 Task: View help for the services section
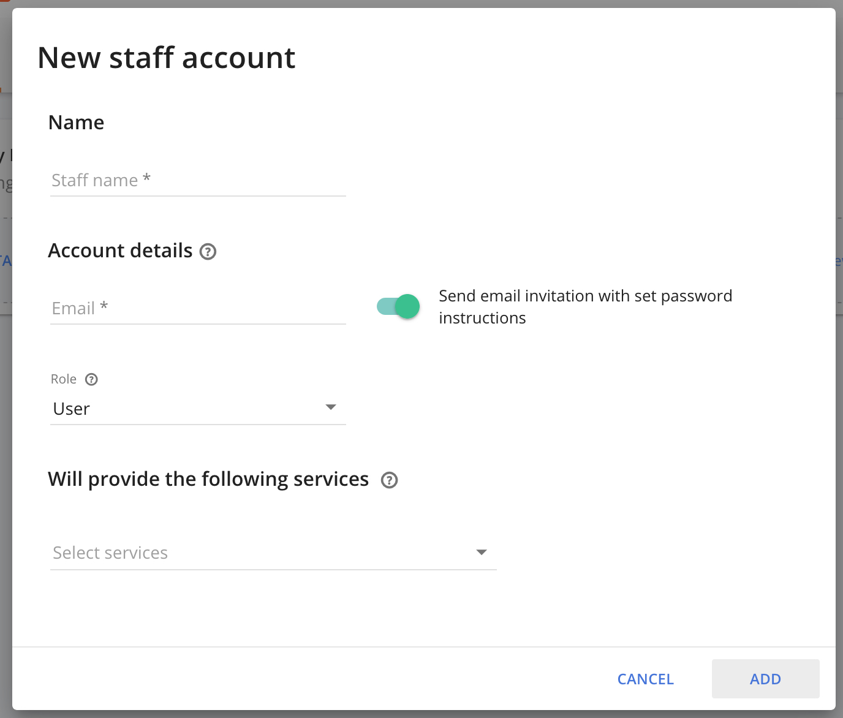[x=390, y=480]
